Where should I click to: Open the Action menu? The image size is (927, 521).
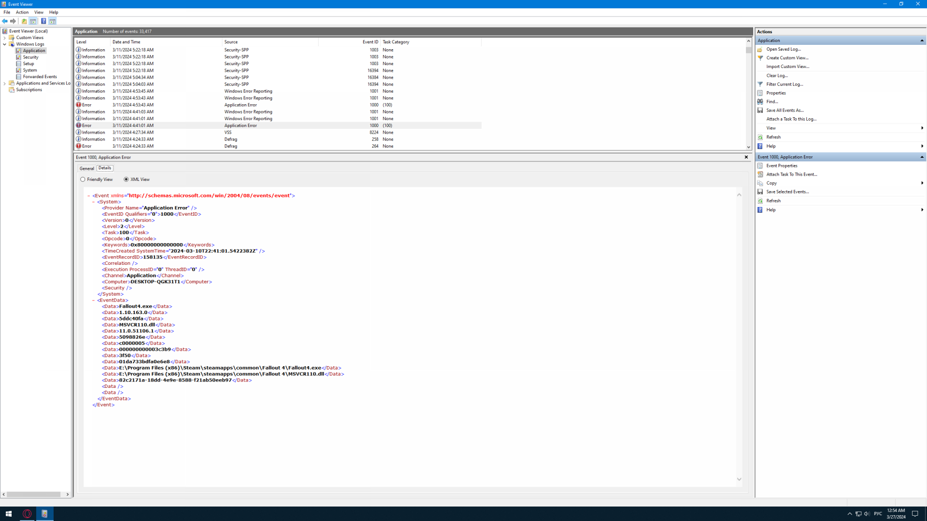(x=22, y=13)
